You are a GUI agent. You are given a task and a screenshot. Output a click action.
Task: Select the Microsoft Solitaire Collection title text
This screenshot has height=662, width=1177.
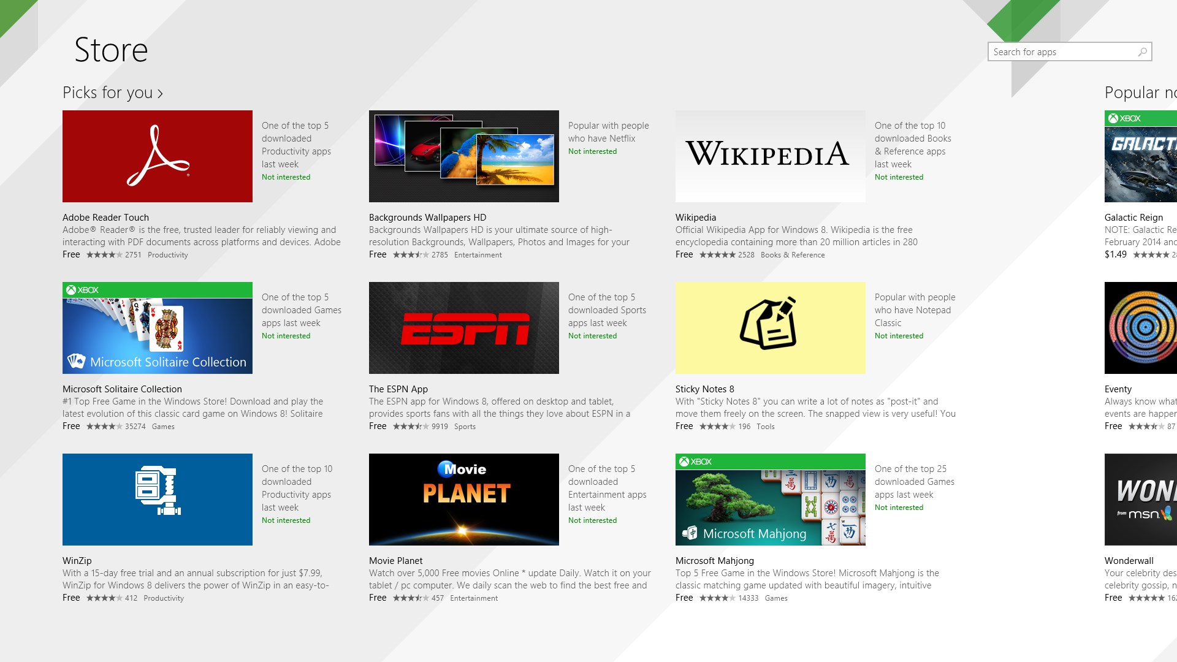tap(122, 389)
